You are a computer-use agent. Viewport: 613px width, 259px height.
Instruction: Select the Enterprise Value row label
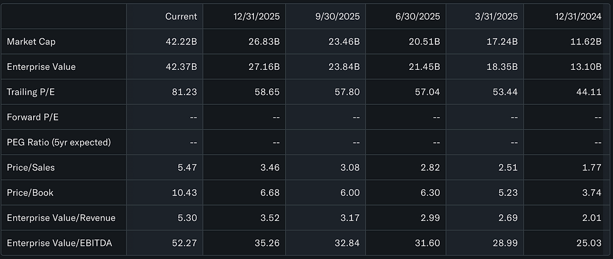pyautogui.click(x=40, y=67)
